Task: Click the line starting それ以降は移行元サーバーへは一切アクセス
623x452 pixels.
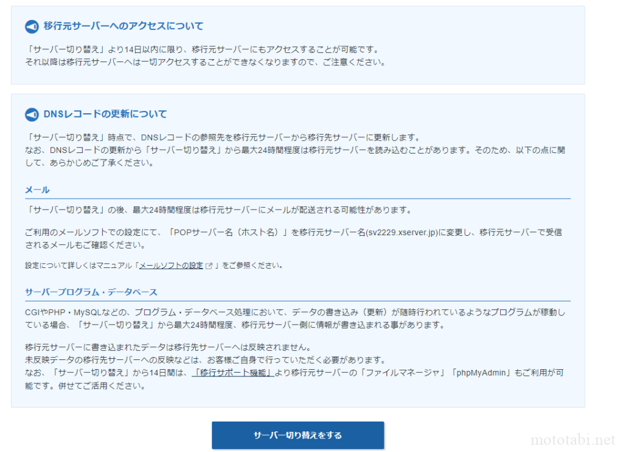Action: coord(206,62)
